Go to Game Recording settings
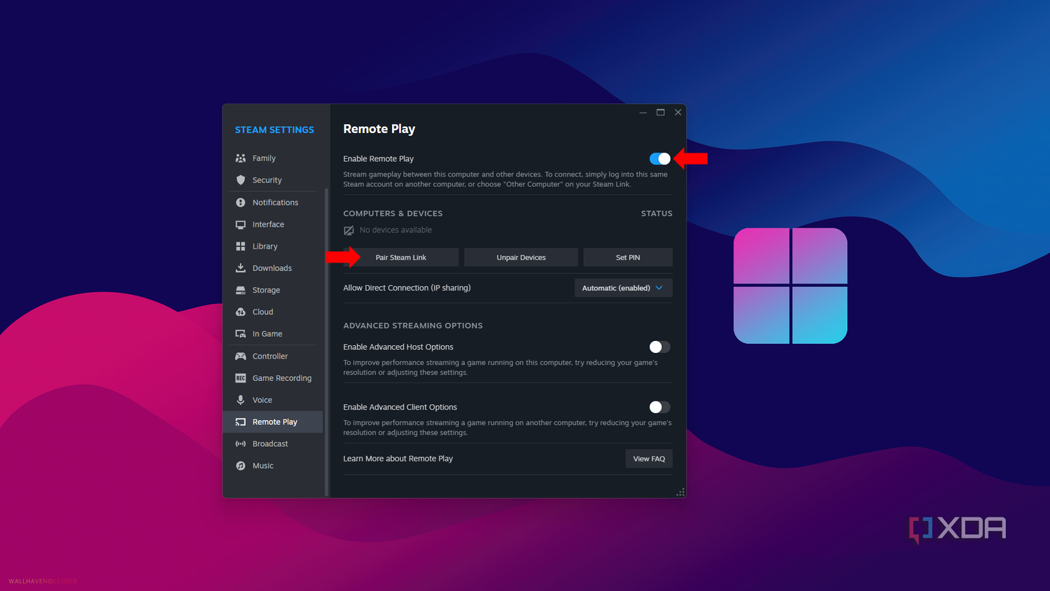Viewport: 1050px width, 591px height. 273,378
